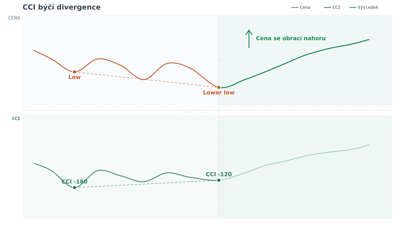Toggle the CCI series legend label
This screenshot has height=226, width=402.
point(336,8)
